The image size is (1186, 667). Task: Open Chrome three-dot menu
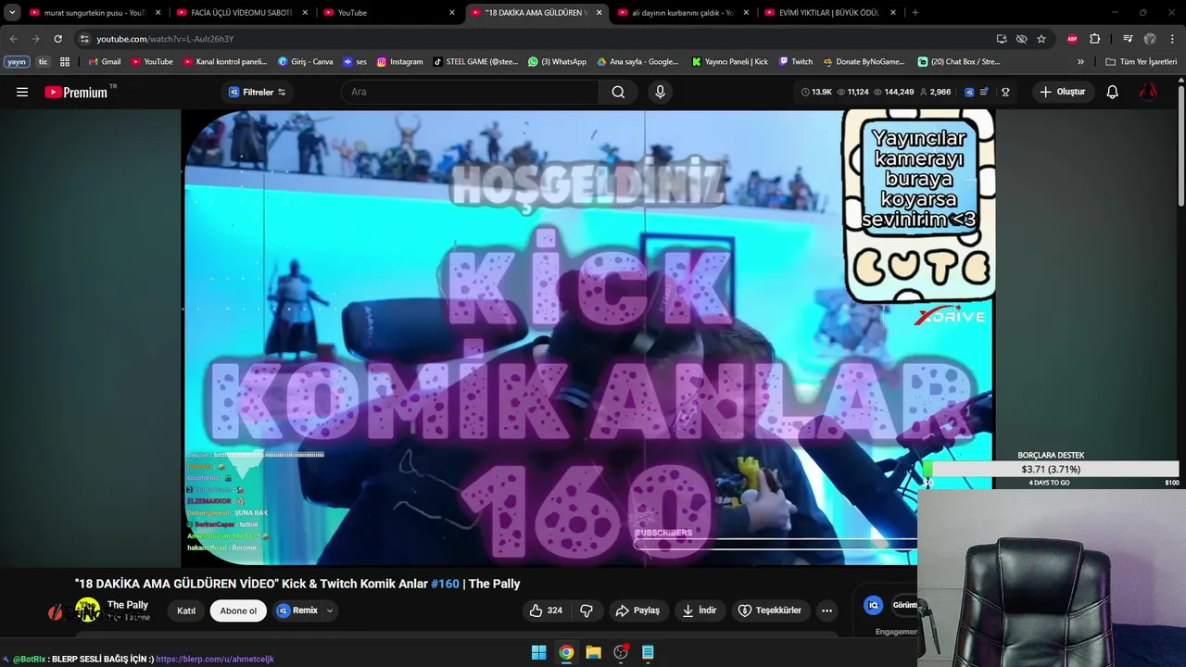click(x=1172, y=39)
